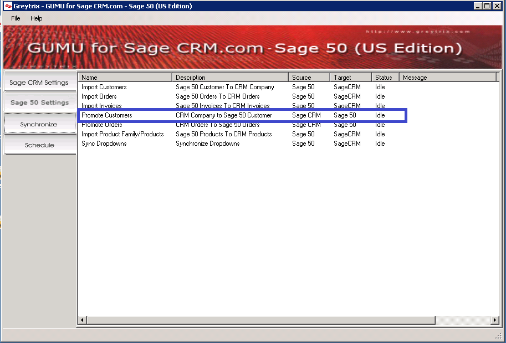This screenshot has height=343, width=506.
Task: Click 'Sage CRM' source of Promote Customers
Action: click(x=306, y=115)
